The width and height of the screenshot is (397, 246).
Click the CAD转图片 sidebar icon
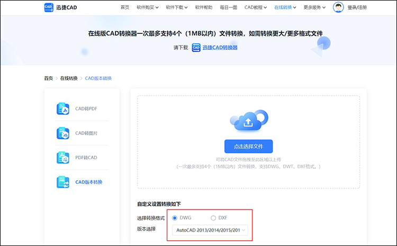click(63, 133)
